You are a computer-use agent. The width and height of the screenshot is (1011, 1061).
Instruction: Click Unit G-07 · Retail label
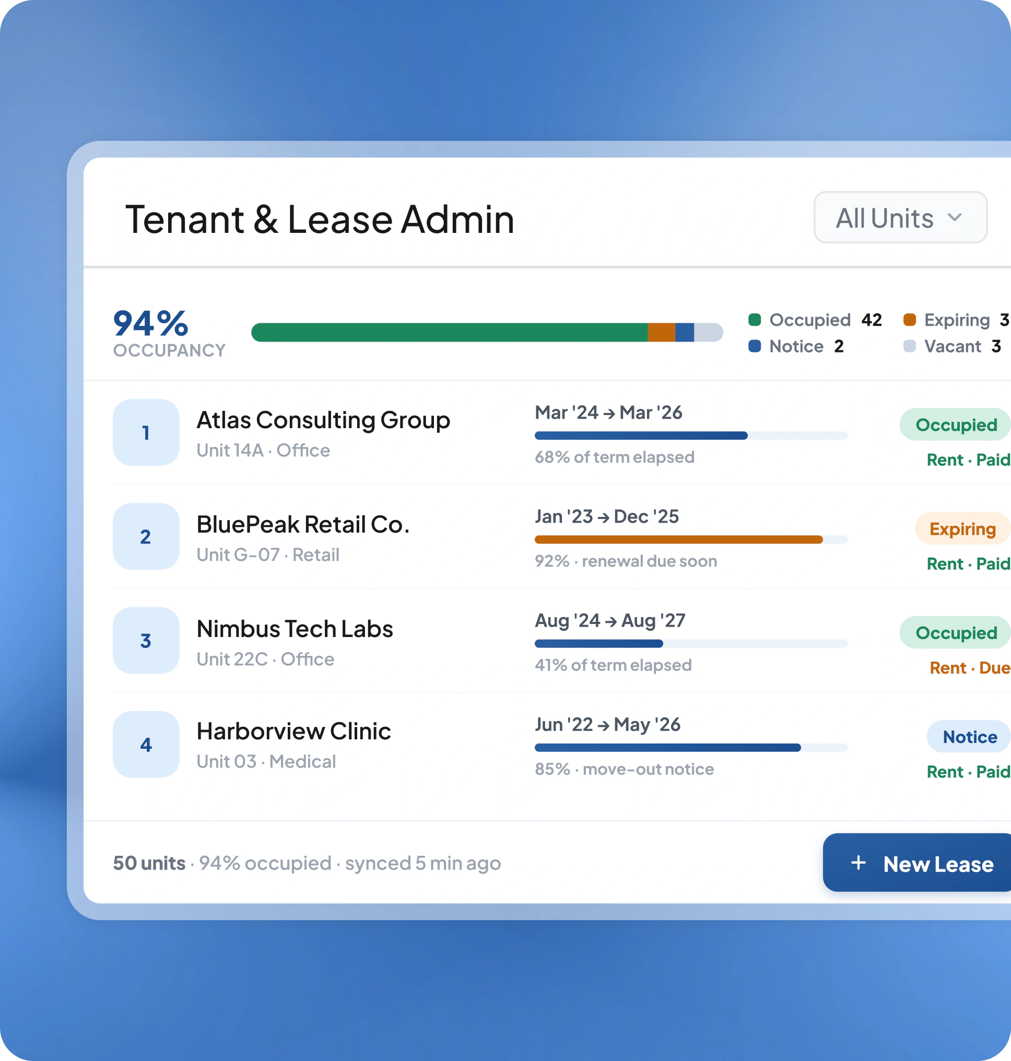click(x=268, y=555)
